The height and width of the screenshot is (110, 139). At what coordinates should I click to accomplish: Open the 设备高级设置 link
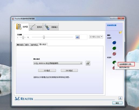pyautogui.click(x=112, y=25)
